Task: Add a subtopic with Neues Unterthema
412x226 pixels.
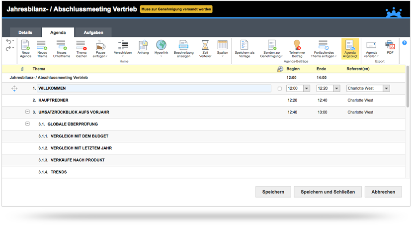Action: [x=62, y=49]
